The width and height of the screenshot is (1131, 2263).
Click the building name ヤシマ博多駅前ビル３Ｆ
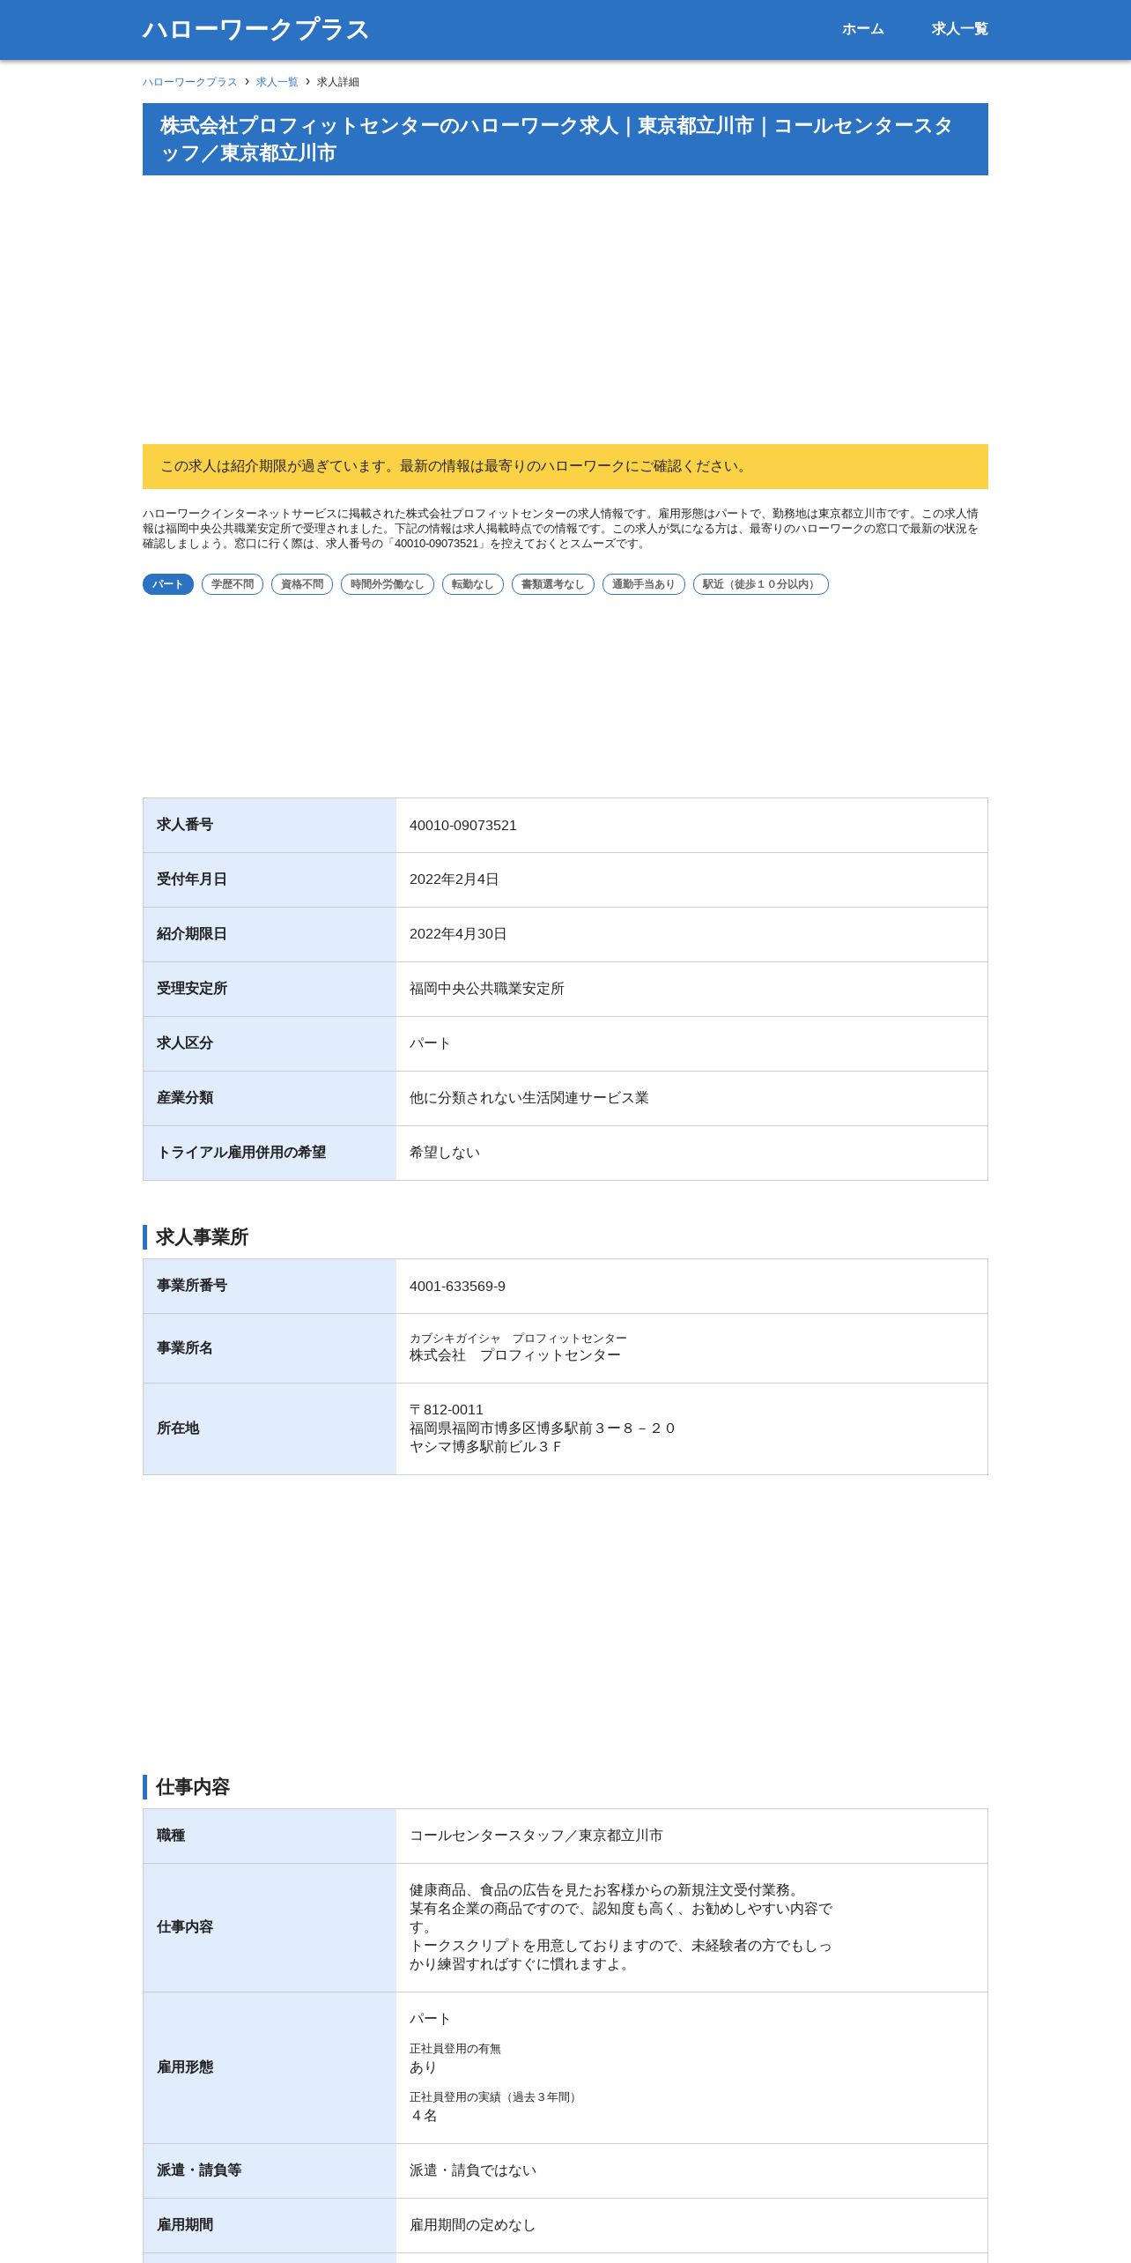click(486, 1447)
